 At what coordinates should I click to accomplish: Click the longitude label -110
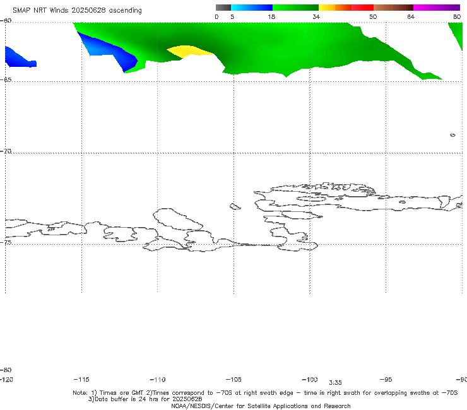[158, 380]
